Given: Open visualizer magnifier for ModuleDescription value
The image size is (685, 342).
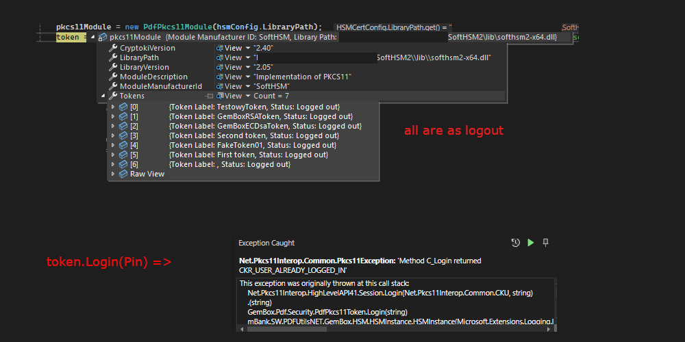Looking at the screenshot, I should (x=220, y=77).
